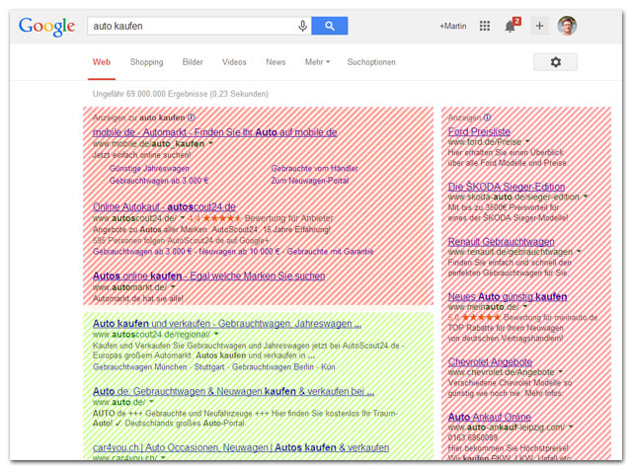
Task: Click 'Stuttgart' sitelink under autoscout24 result
Action: tap(209, 366)
